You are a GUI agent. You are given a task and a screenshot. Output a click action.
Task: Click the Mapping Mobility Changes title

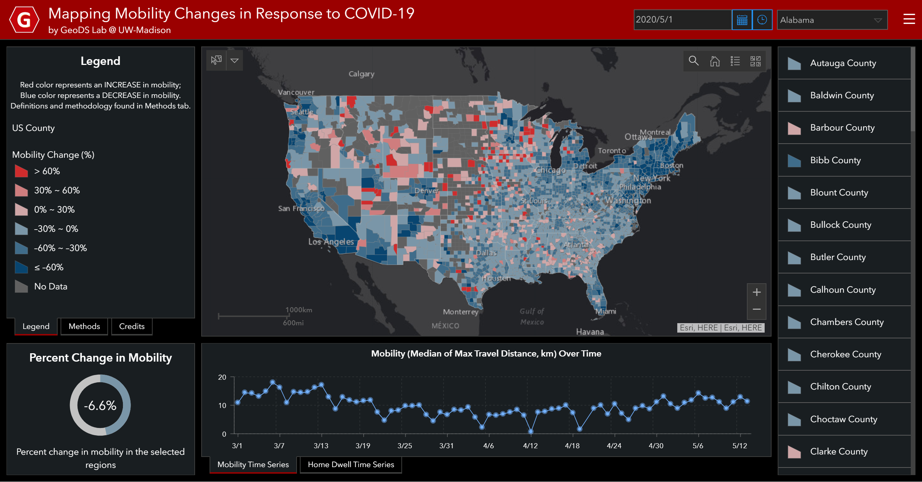coord(231,14)
